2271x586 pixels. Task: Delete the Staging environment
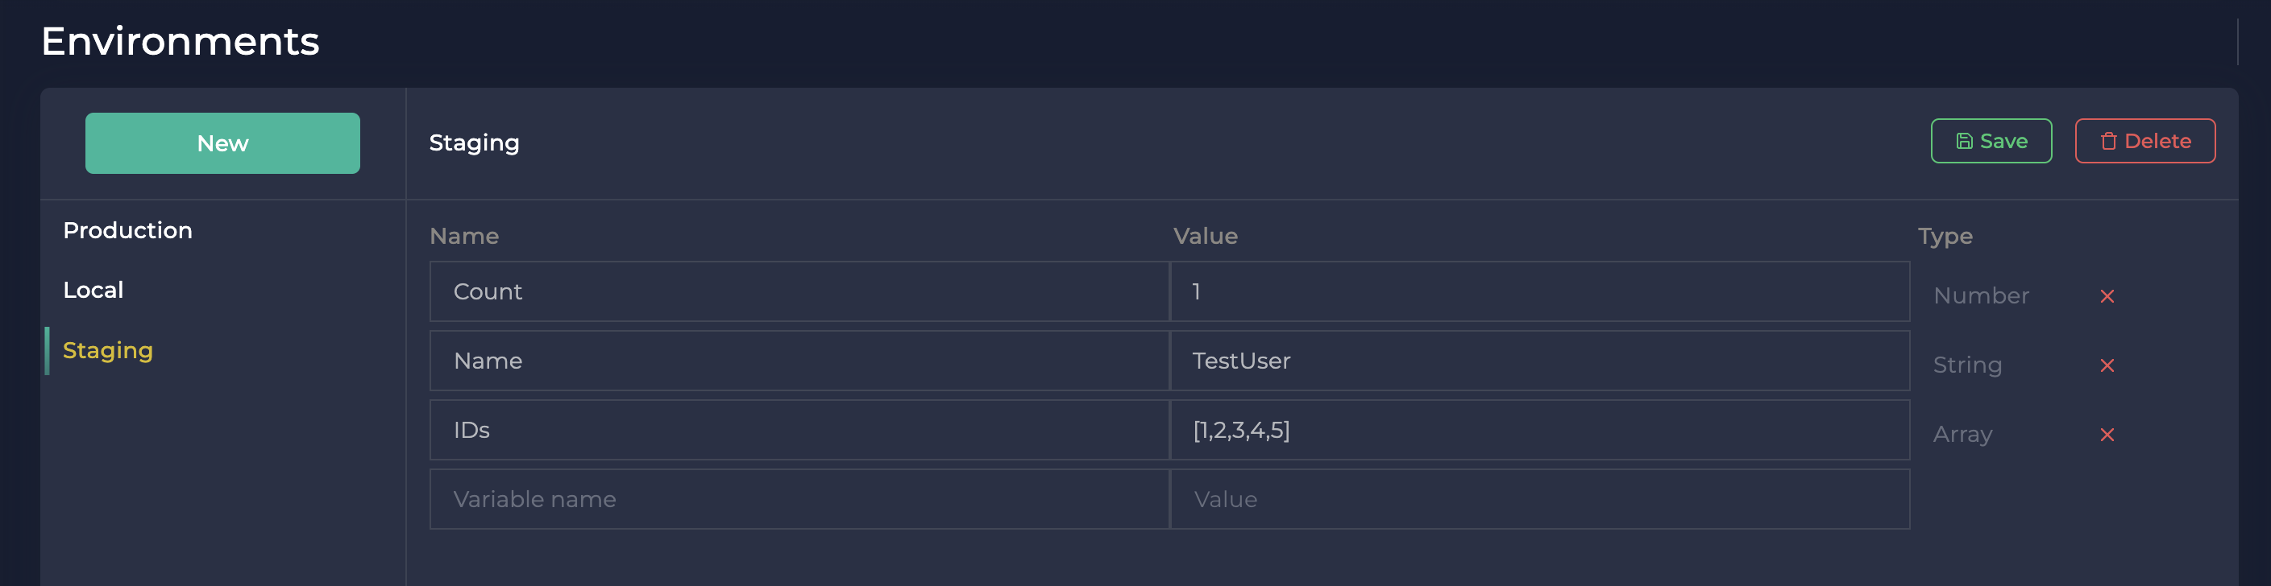(2144, 141)
